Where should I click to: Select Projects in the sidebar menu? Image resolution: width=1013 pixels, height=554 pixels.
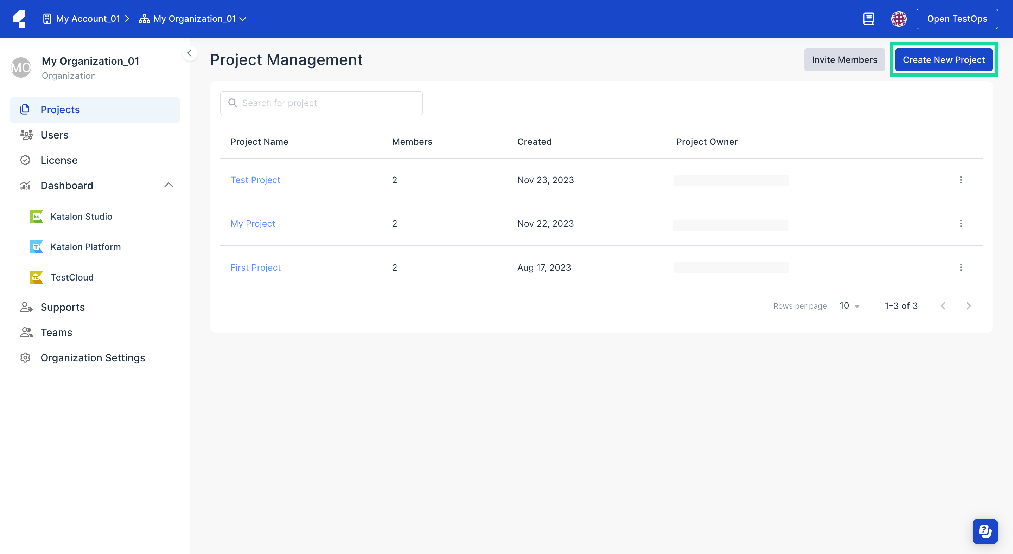coord(60,110)
